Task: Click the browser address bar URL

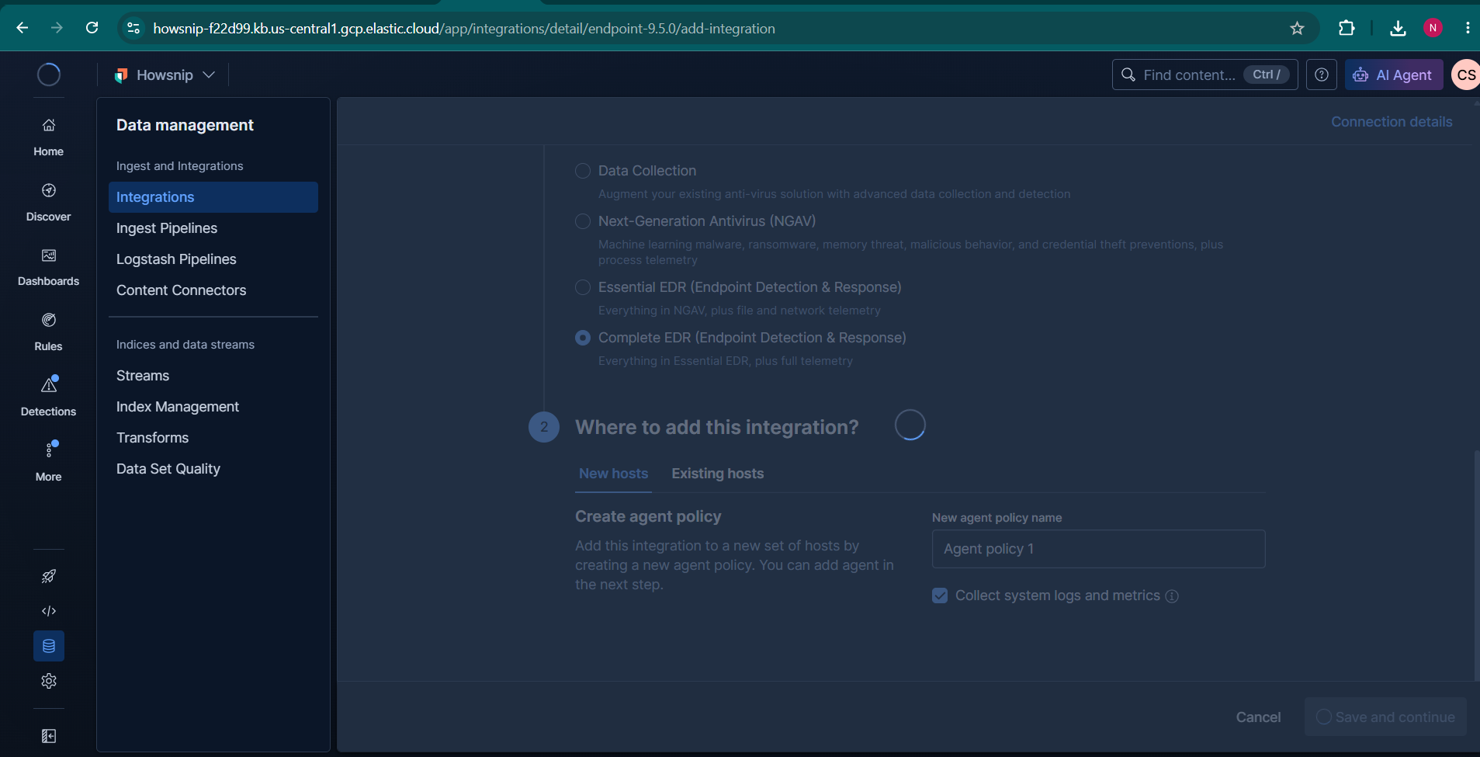Action: click(x=464, y=28)
